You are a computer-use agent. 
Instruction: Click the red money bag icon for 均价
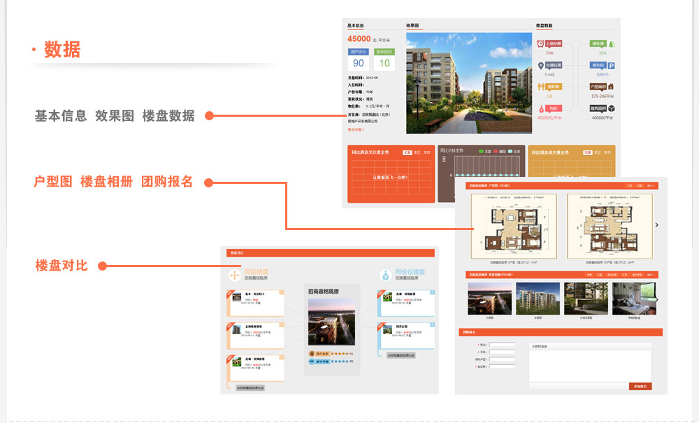click(x=540, y=108)
